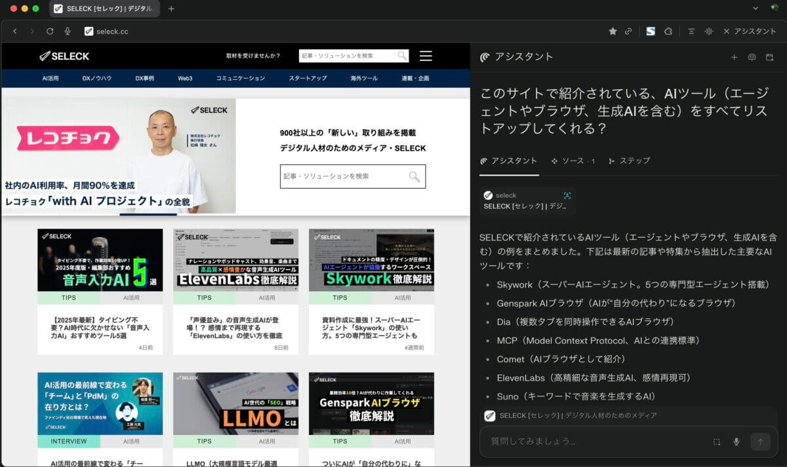This screenshot has width=787, height=467.
Task: Click the window-arrow icon in Assistant header
Action: tap(770, 57)
